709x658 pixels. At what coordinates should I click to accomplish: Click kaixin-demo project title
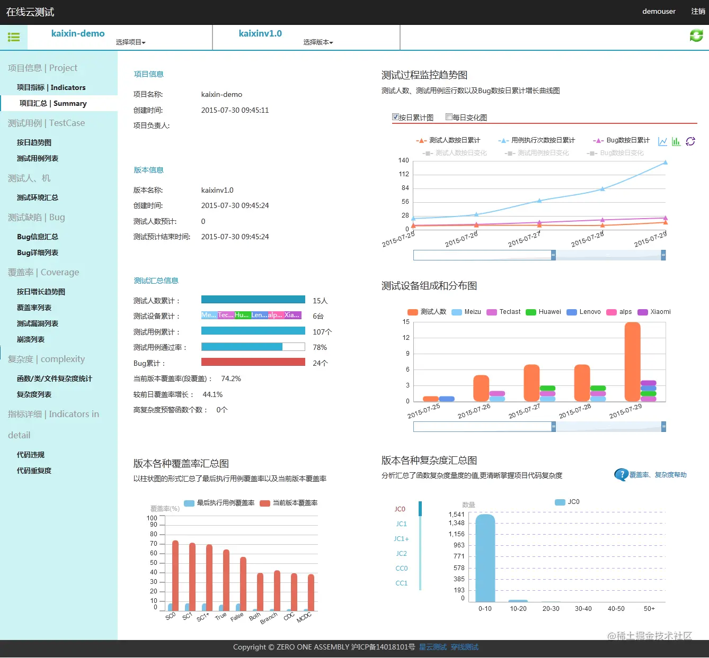(x=78, y=33)
